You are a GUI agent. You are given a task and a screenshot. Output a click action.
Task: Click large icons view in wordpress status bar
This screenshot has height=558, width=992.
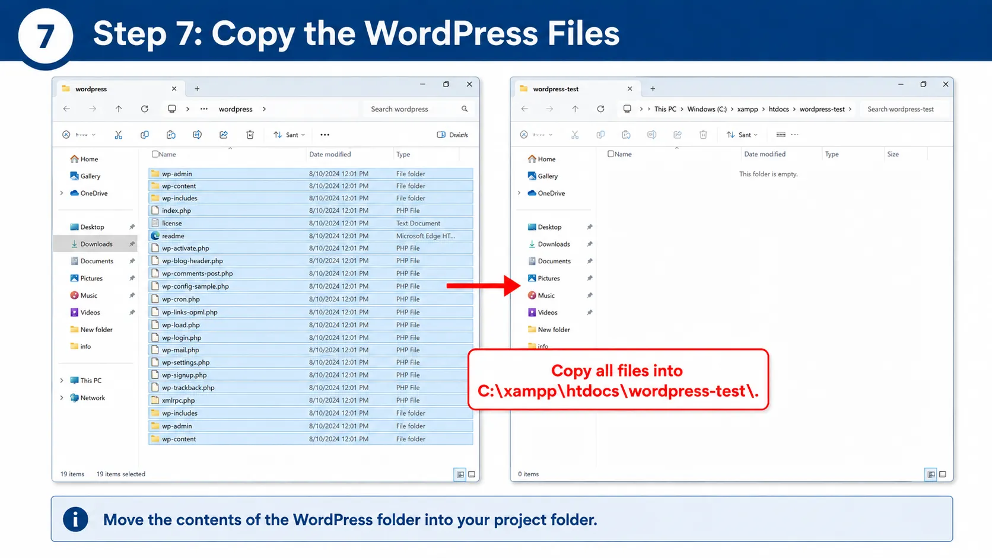point(472,474)
